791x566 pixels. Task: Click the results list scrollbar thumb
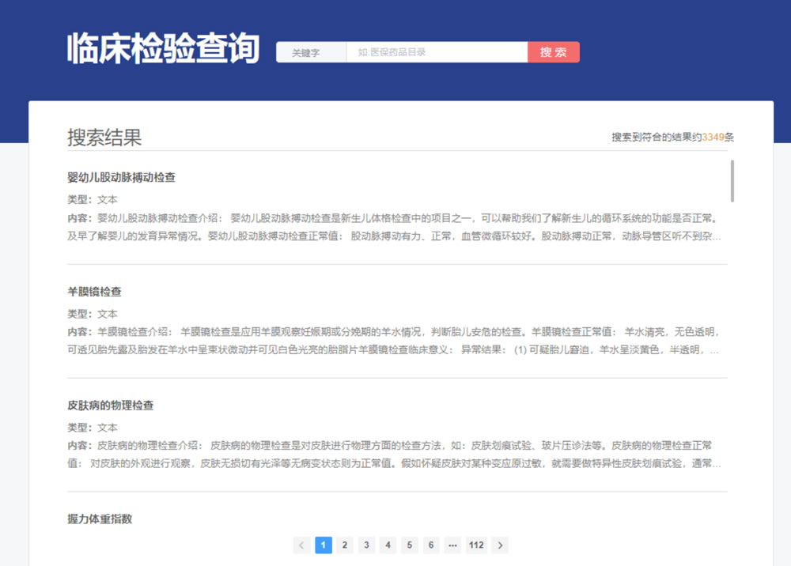click(732, 181)
